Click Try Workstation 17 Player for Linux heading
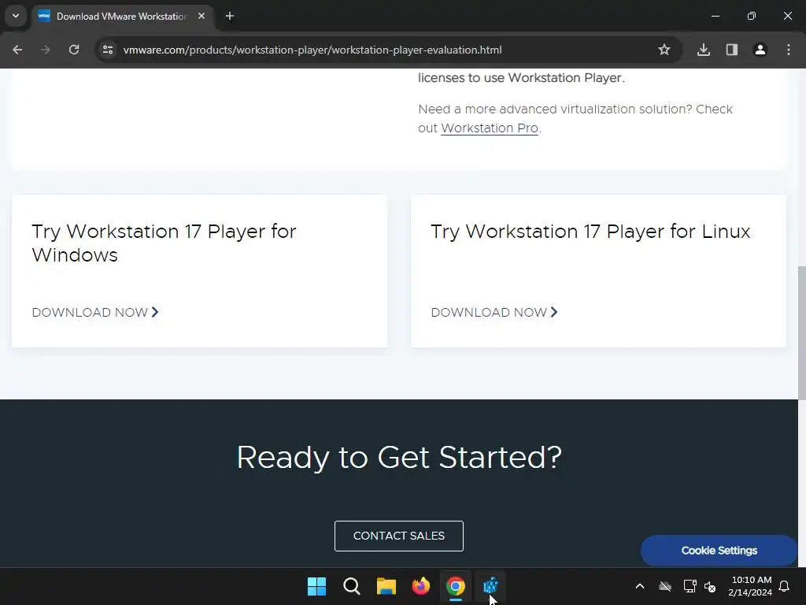This screenshot has width=806, height=605. (x=590, y=232)
